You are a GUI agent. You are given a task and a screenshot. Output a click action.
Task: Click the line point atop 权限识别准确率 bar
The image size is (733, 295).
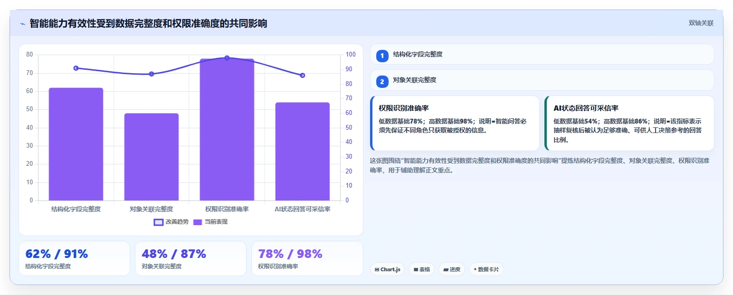coord(227,58)
